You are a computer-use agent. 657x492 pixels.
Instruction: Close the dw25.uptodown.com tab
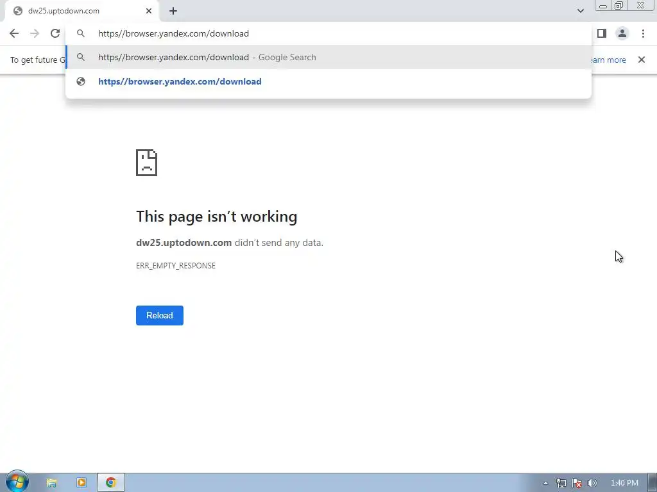149,11
